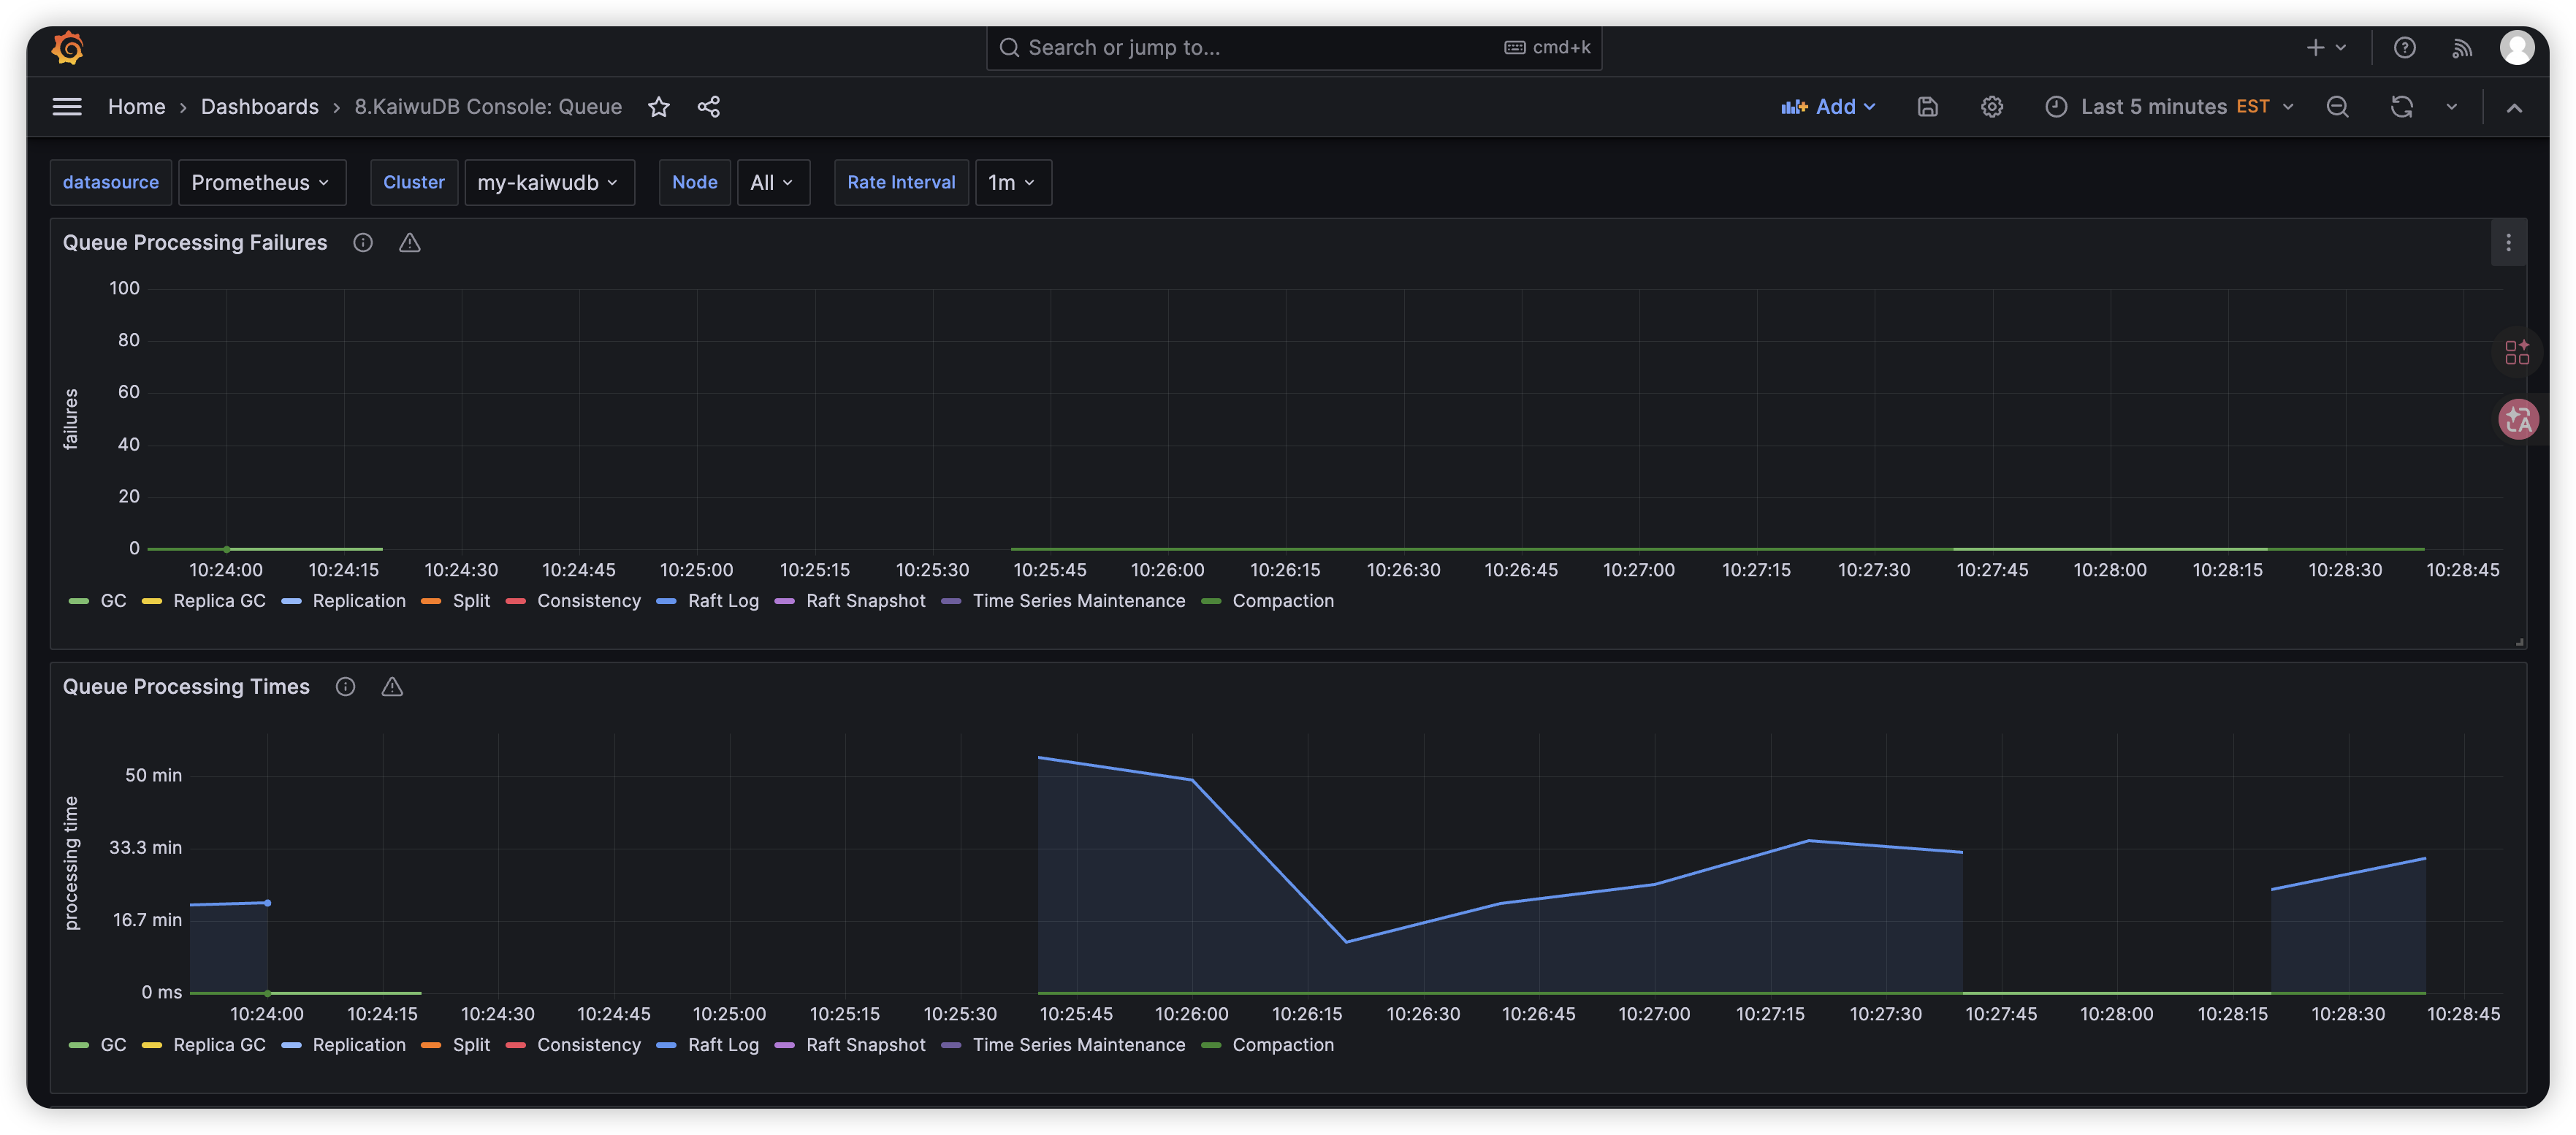Go to Dashboards breadcrumb link
Screen dimensions: 2576x1135
click(x=259, y=107)
